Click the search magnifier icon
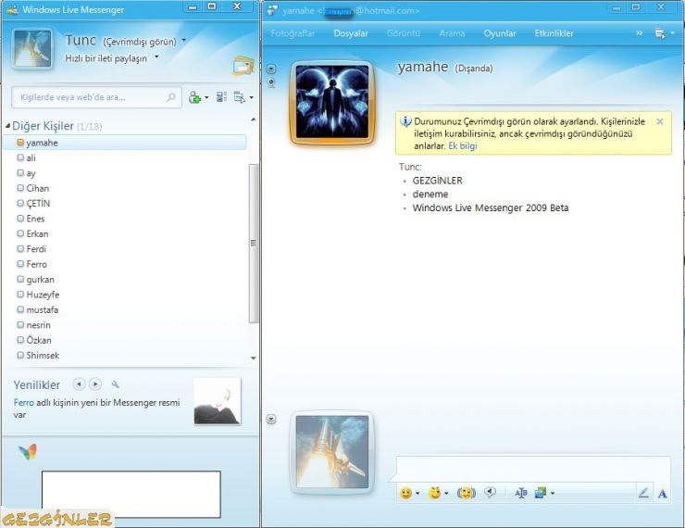Screen dimensions: 685x528 tap(171, 97)
